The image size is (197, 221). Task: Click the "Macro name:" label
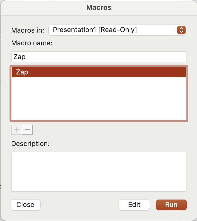(x=32, y=43)
